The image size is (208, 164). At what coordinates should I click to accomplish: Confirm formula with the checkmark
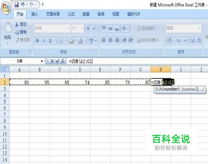[x=57, y=61]
